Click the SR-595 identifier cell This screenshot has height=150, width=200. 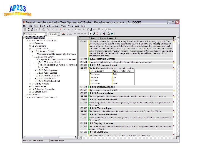point(84,99)
